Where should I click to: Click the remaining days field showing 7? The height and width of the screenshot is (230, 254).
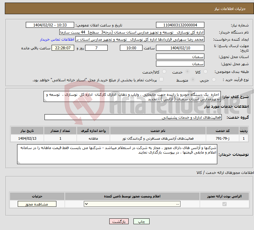[x=96, y=48]
